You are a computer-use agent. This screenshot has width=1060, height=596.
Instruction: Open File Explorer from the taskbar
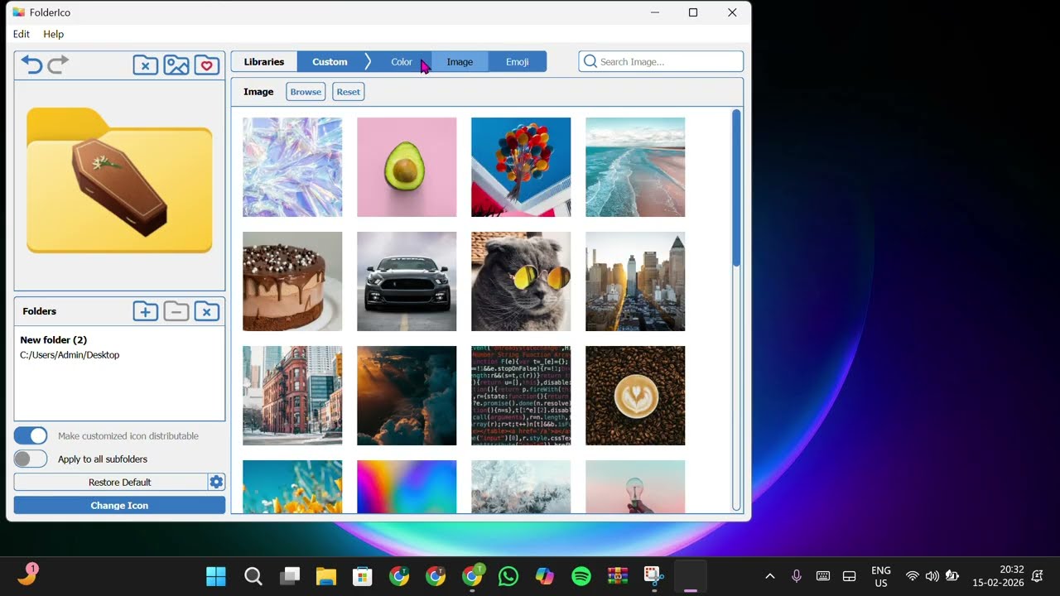coord(326,576)
